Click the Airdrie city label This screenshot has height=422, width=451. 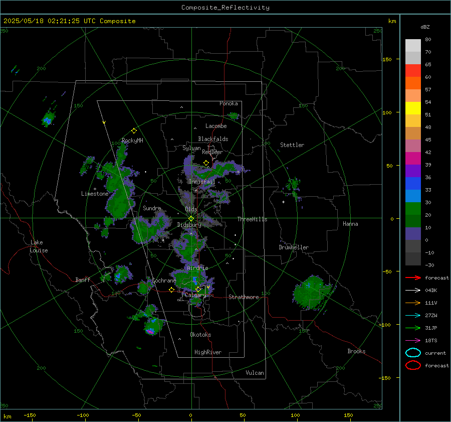pos(197,268)
